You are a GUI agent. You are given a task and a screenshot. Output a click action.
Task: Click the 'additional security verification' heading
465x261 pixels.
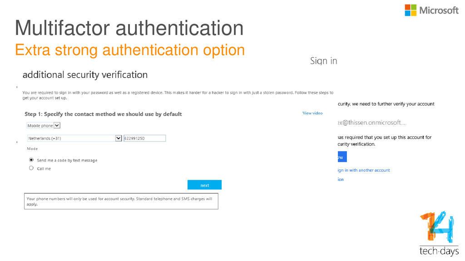(85, 75)
